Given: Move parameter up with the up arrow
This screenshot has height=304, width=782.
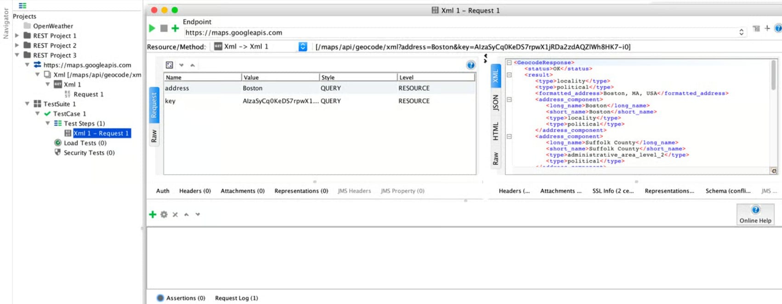Looking at the screenshot, I should point(193,65).
